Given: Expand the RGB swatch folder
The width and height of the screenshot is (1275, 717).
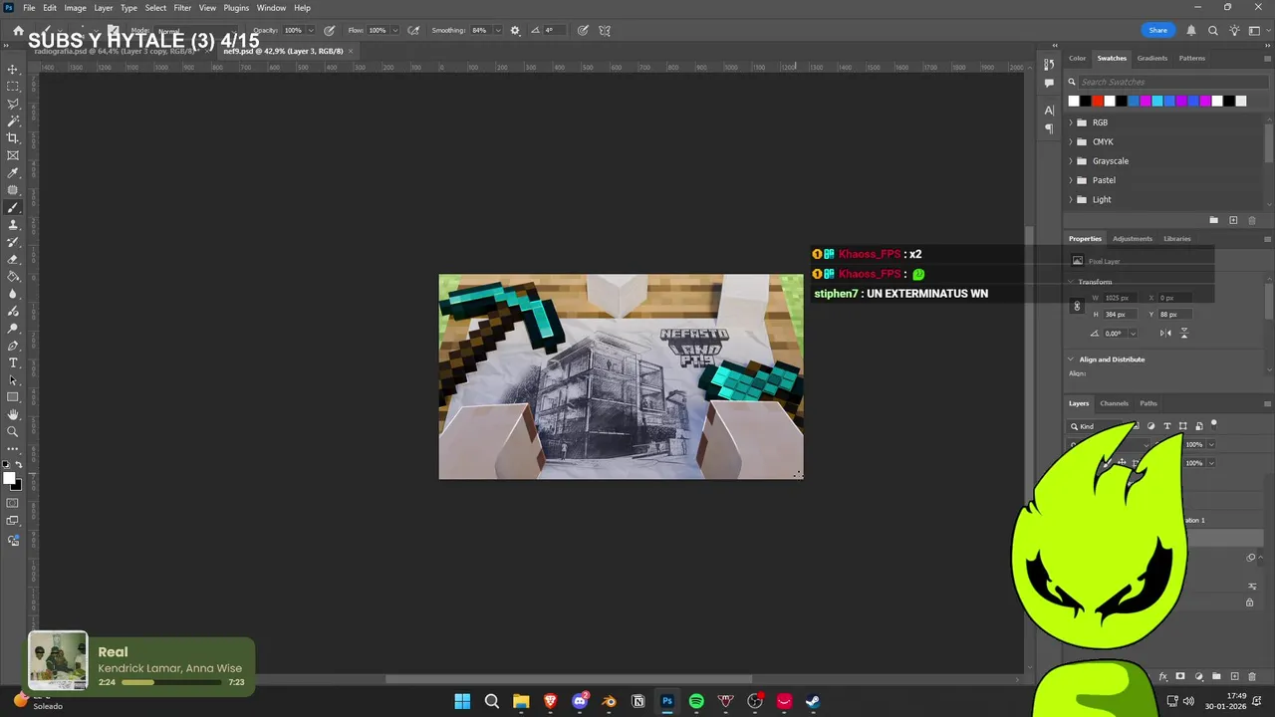Looking at the screenshot, I should click(x=1071, y=122).
